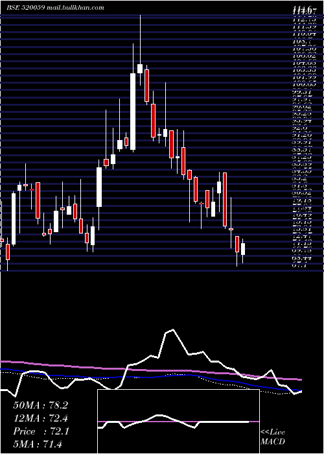The image size is (324, 454).
Task: Click the '<<Live MACD' label
Action: pos(273,437)
